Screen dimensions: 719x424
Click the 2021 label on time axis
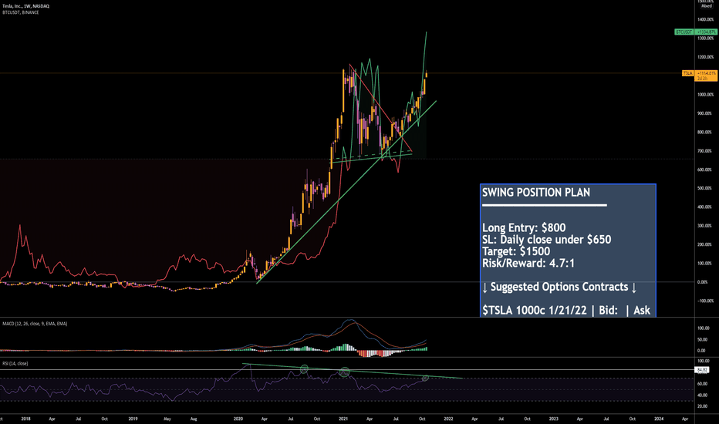343,419
